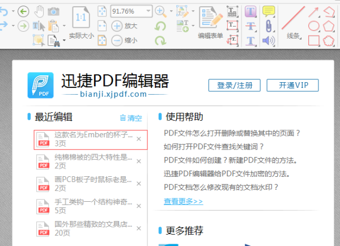
Task: Remove 纯棉棉被 entry from recent list
Action: tap(139, 162)
